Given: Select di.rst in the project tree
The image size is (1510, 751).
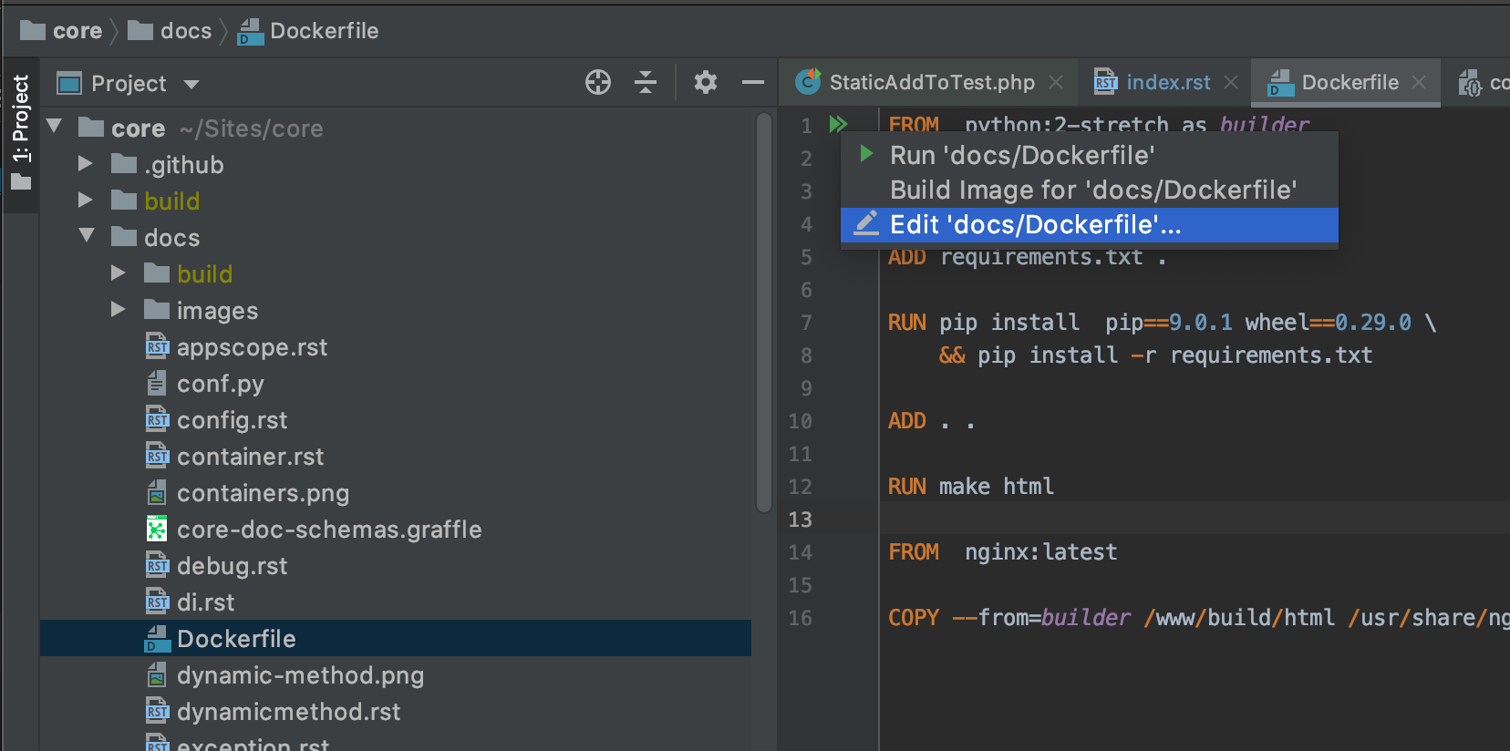Looking at the screenshot, I should 205,602.
